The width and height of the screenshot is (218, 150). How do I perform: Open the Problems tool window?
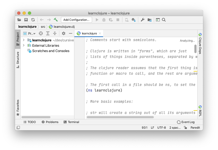pyautogui.click(x=50, y=122)
